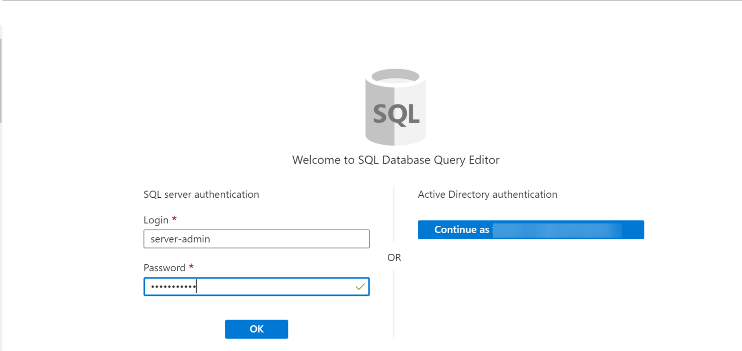Click the masked password dots
Image resolution: width=742 pixels, height=351 pixels.
coord(174,286)
